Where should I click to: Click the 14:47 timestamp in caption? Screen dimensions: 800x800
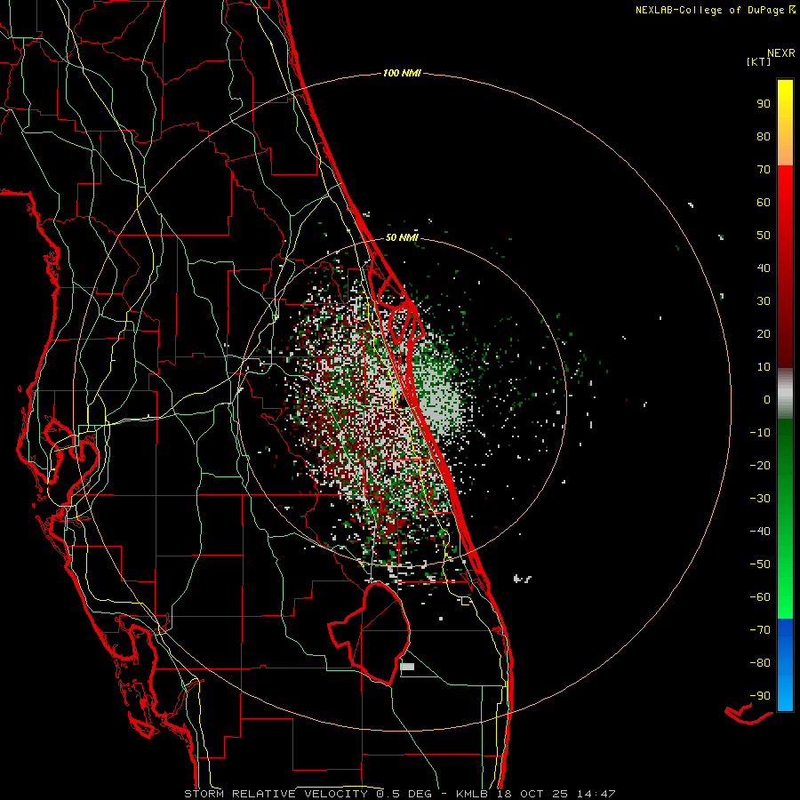click(596, 794)
